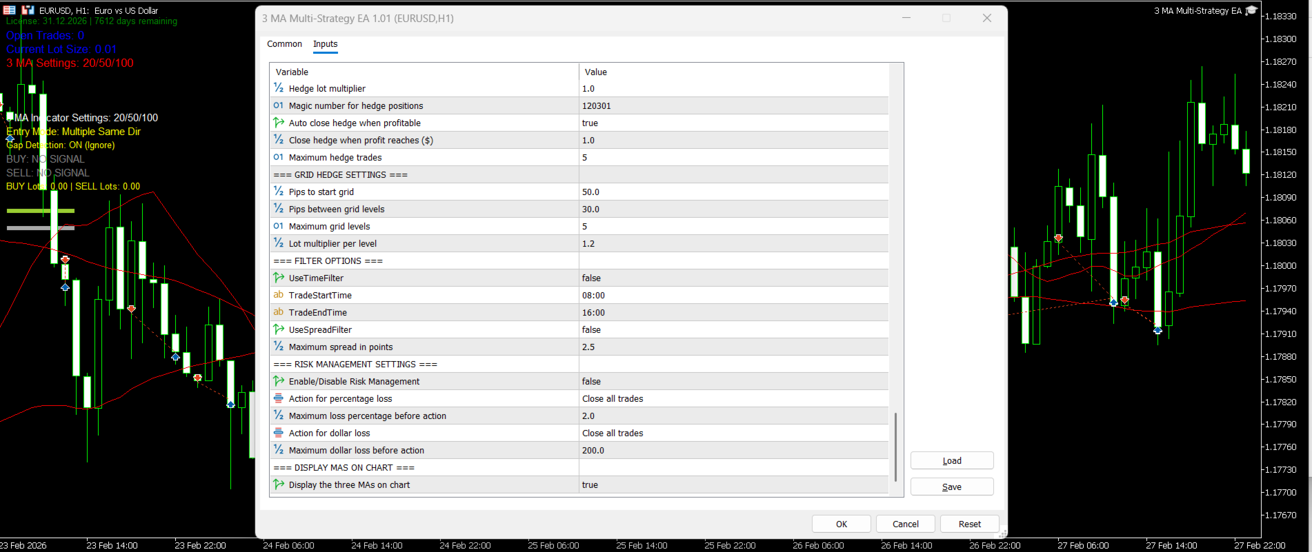Screen dimensions: 1312x552
Task: Click the chart window icon next to EURUSD title
Action: click(x=28, y=10)
